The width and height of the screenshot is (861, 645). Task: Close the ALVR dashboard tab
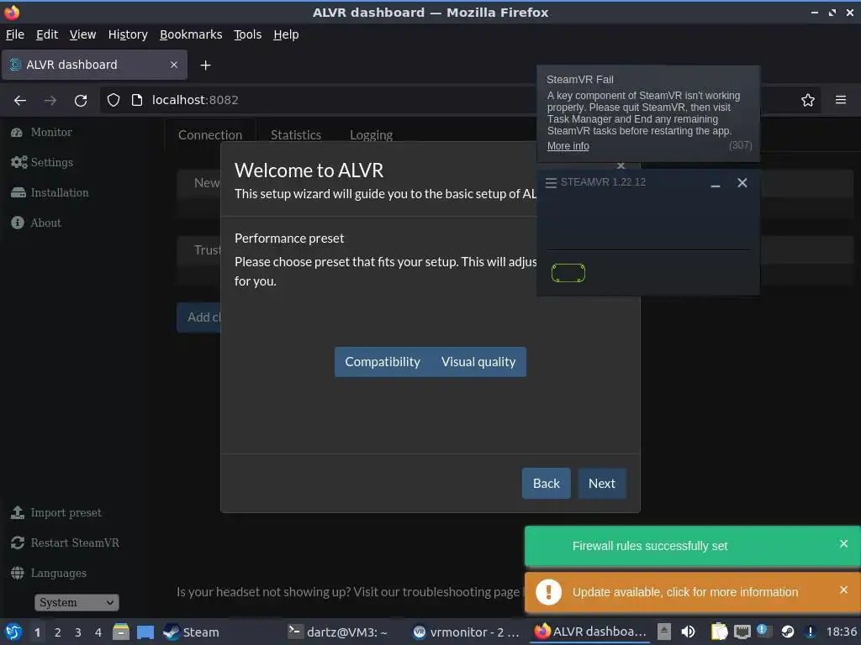coord(173,65)
